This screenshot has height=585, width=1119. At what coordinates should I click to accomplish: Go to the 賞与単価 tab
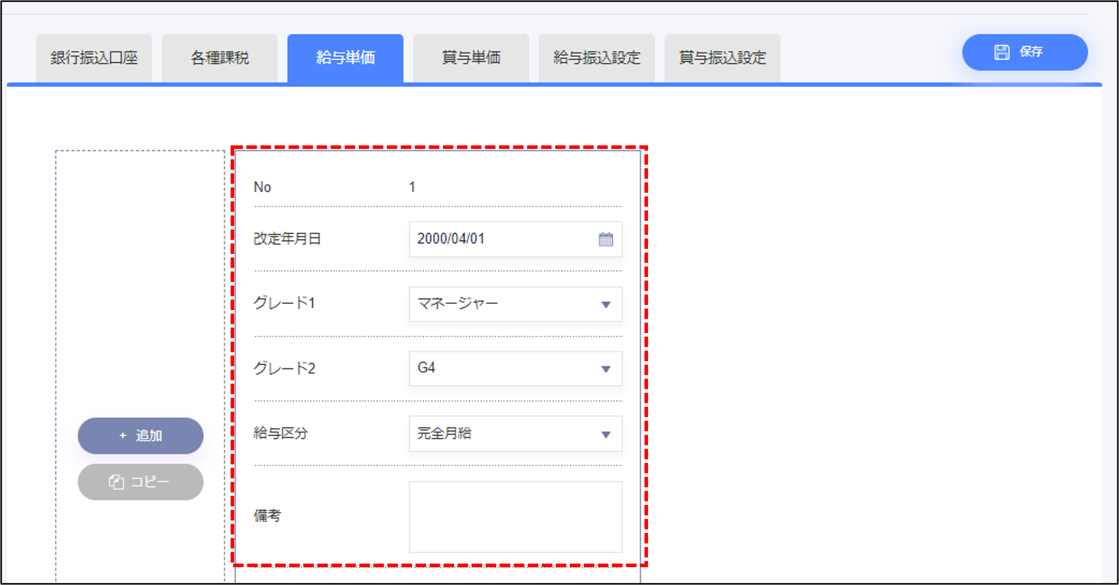(471, 58)
